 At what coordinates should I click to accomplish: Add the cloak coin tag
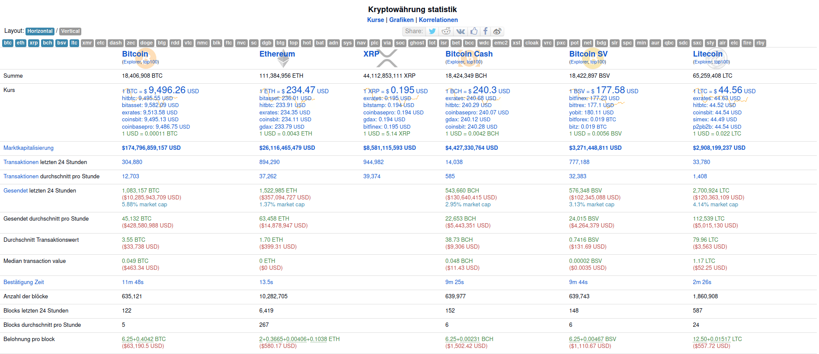coord(532,43)
